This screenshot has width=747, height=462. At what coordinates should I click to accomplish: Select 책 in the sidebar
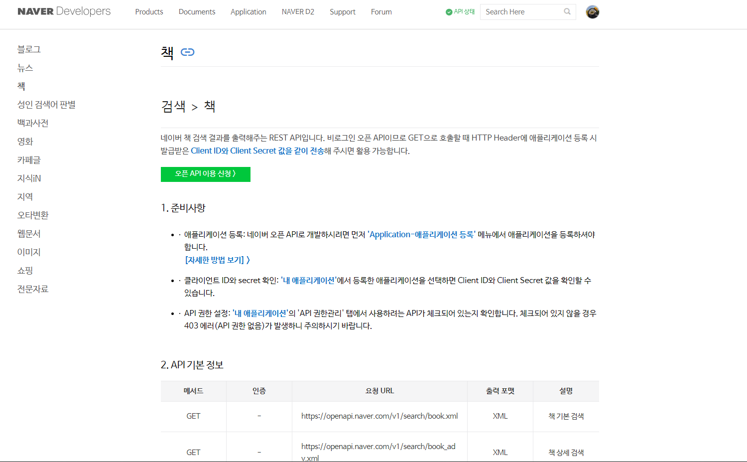(21, 86)
